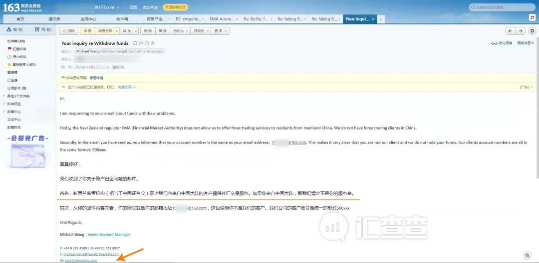Open the rockfortmarkets.com website link
The image size is (539, 263).
[81, 261]
